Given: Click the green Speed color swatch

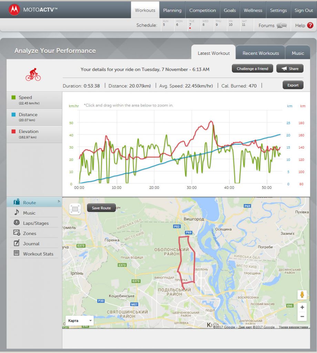Looking at the screenshot, I should [x=13, y=98].
